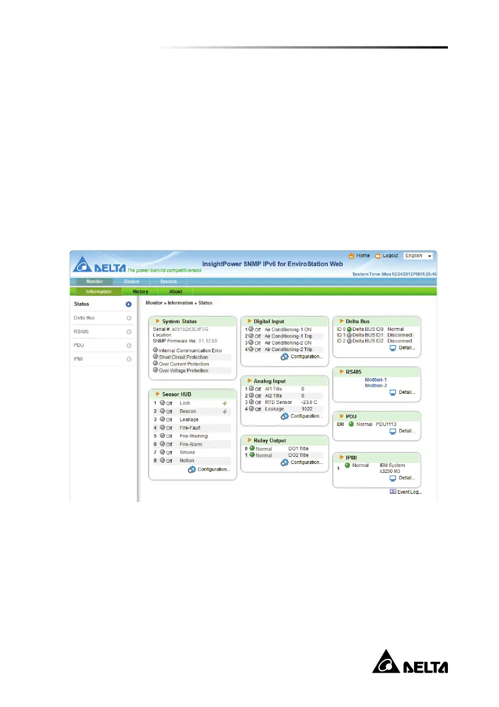The width and height of the screenshot is (499, 707).
Task: Collapse the Analog Input panel triangle
Action: 249,381
